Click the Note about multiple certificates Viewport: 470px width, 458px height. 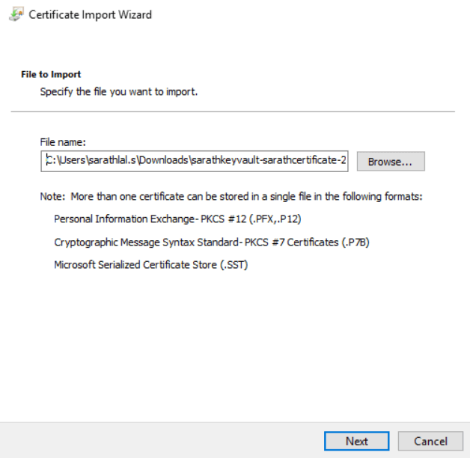click(x=231, y=196)
